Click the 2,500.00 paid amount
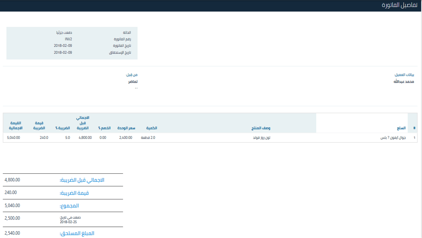 point(12,218)
